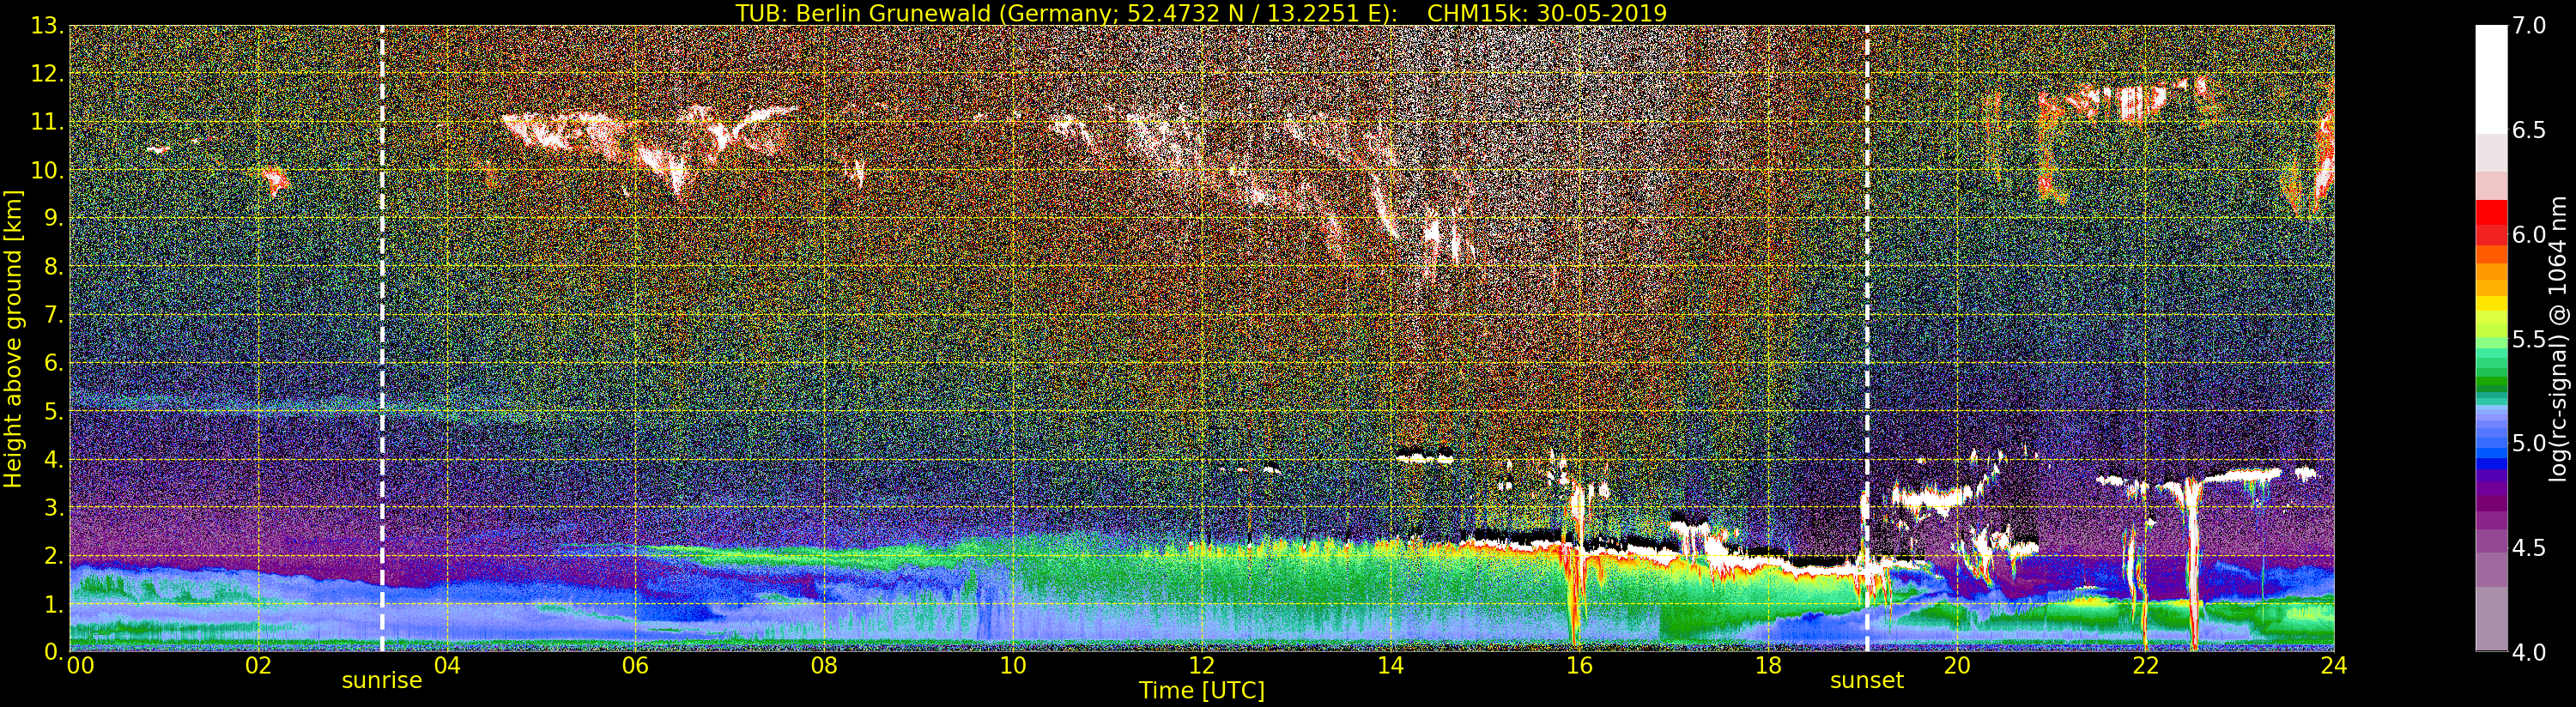This screenshot has width=2576, height=707.
Task: Click the time axis tick "14"
Action: (1390, 666)
